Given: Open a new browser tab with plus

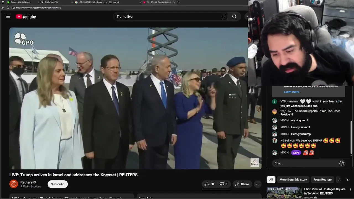Looking at the screenshot, I should click(x=179, y=2).
